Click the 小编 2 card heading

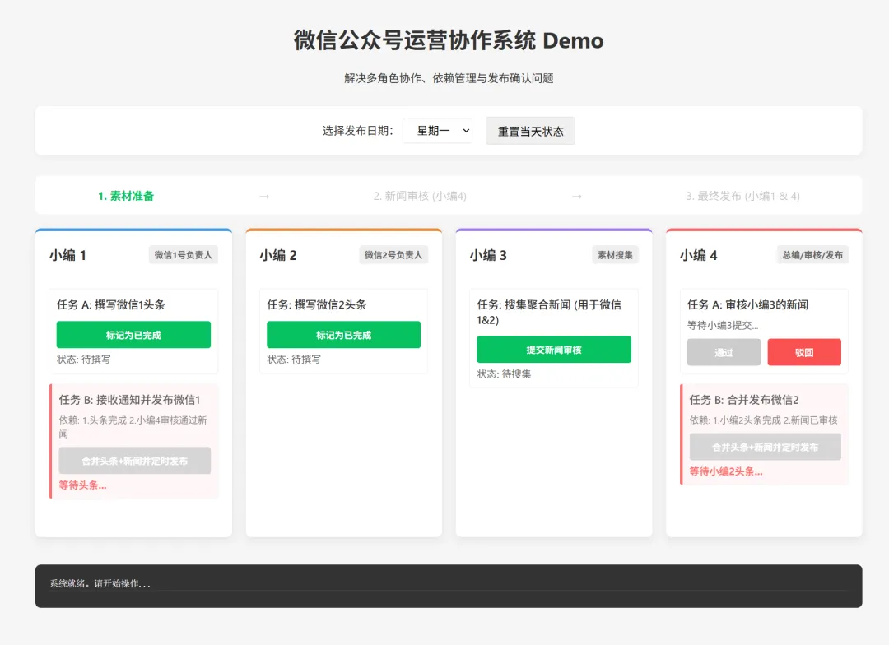coord(278,255)
